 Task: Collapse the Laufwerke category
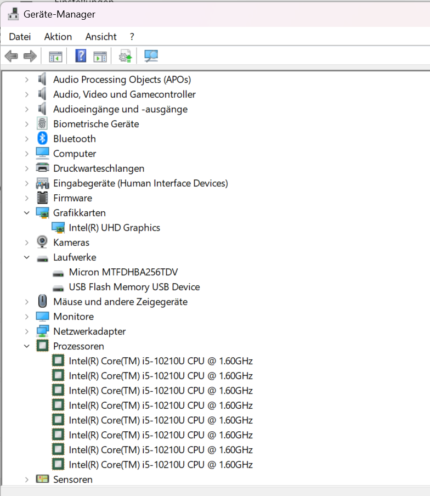pos(27,257)
